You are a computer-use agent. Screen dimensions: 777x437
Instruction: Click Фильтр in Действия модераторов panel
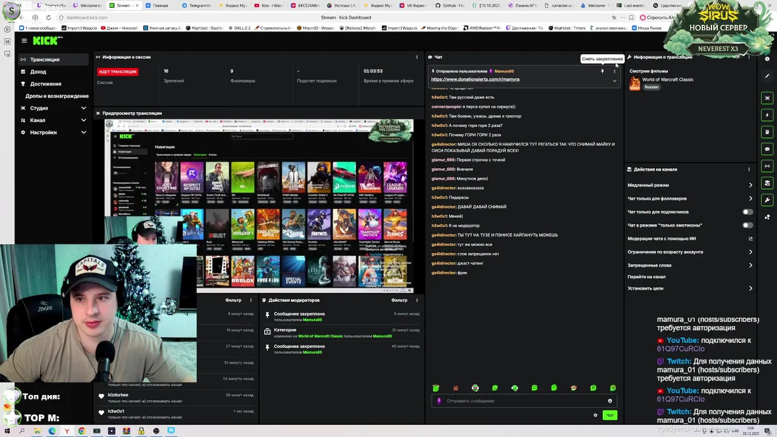(399, 300)
